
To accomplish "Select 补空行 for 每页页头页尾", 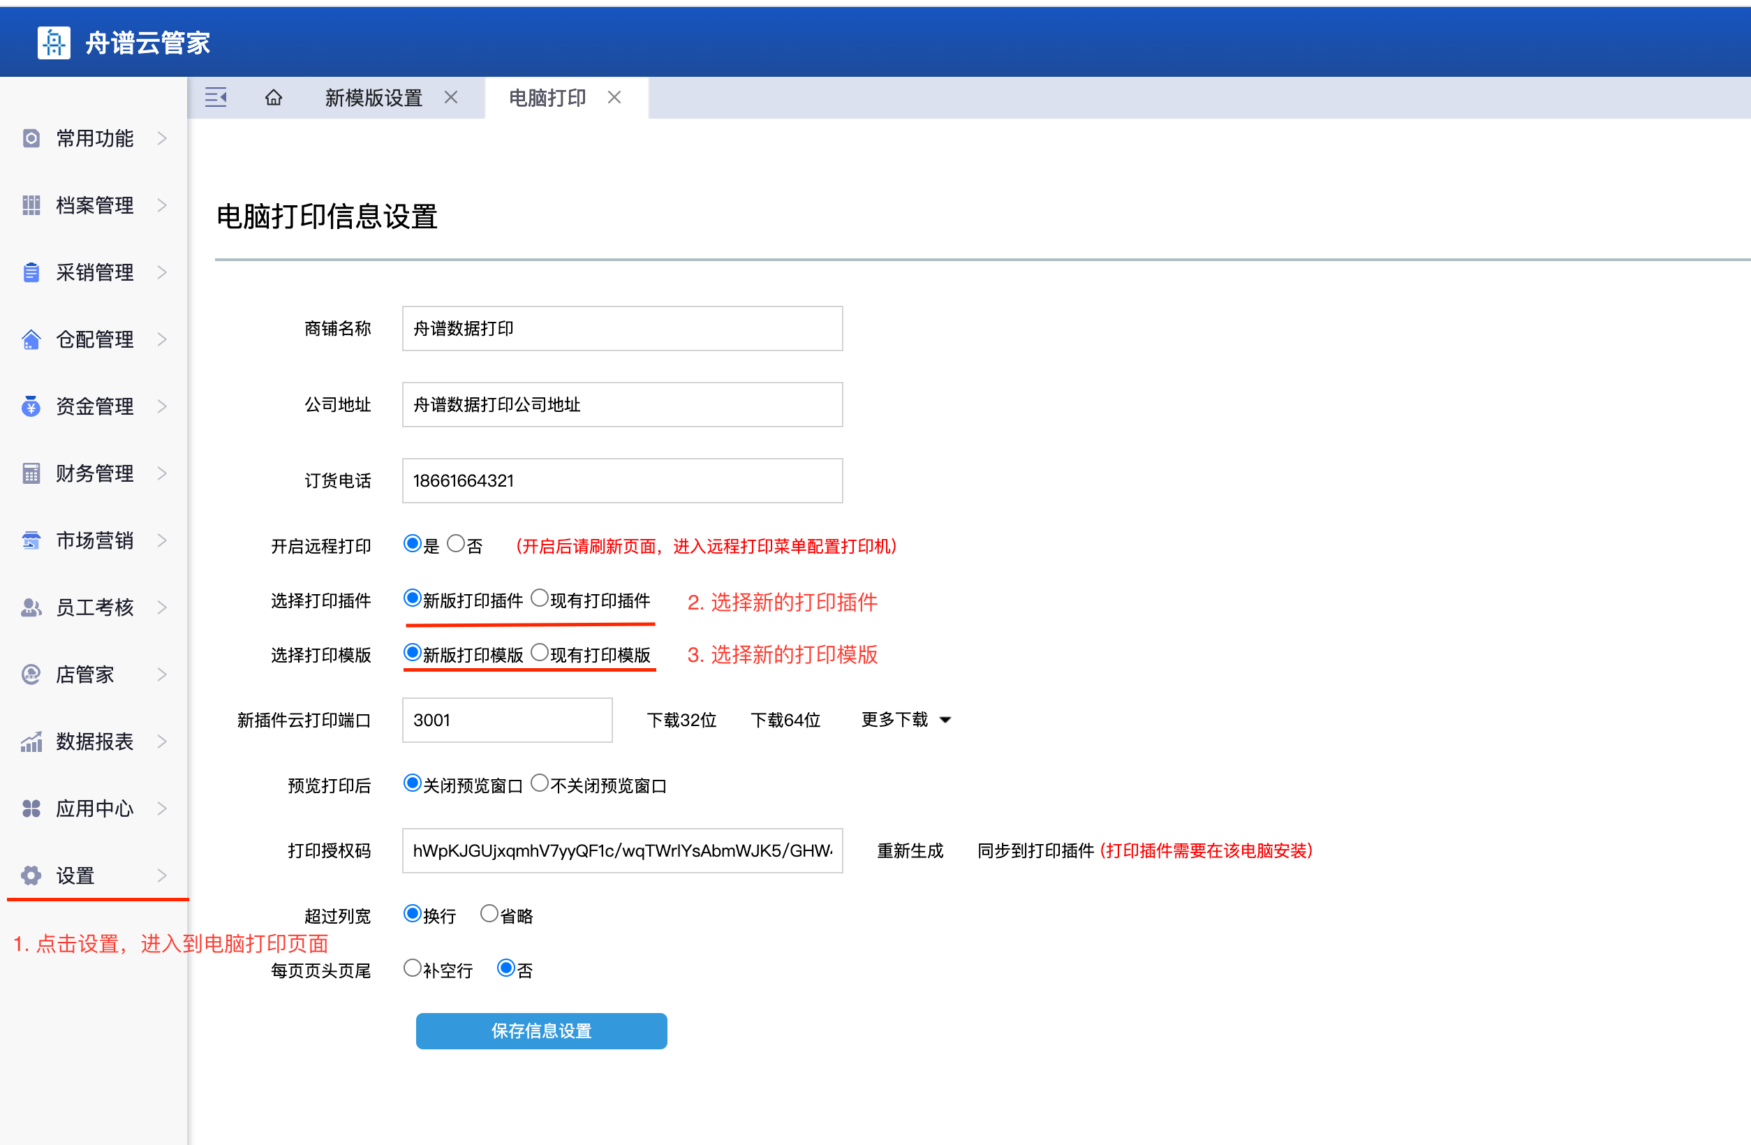I will point(412,968).
